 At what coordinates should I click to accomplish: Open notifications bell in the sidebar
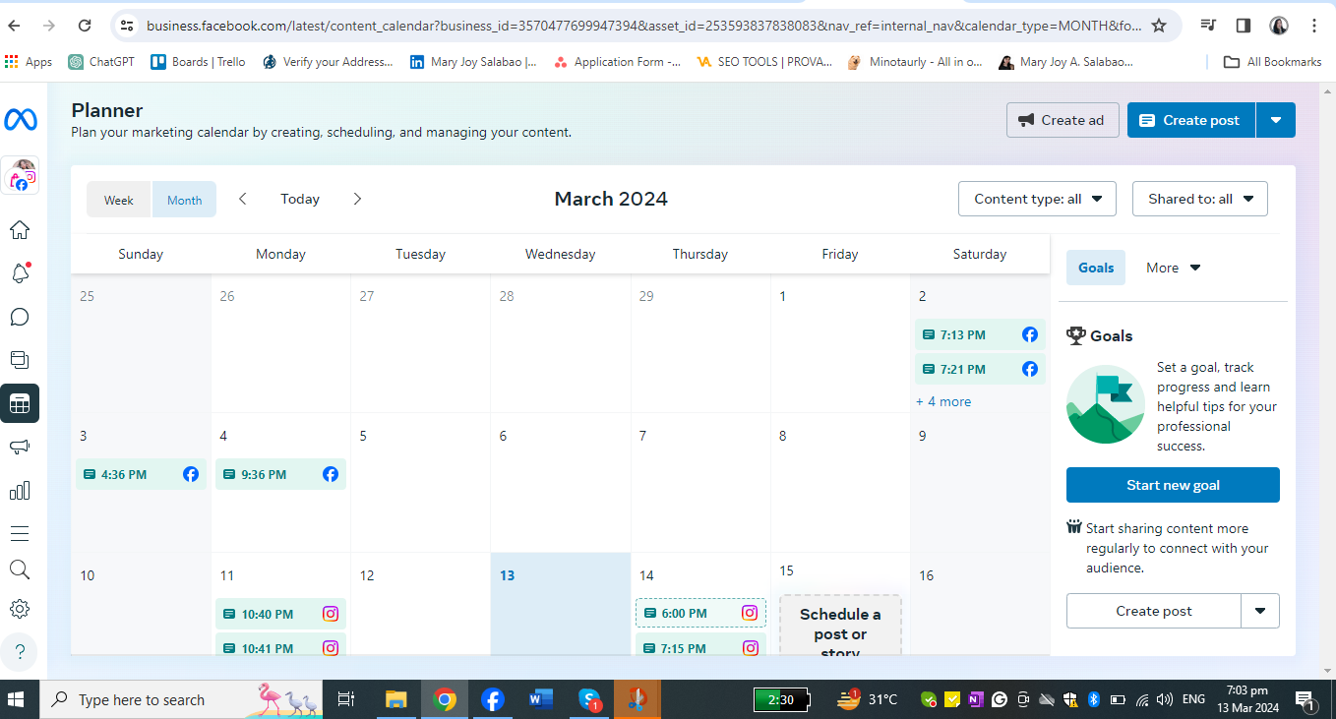20,273
